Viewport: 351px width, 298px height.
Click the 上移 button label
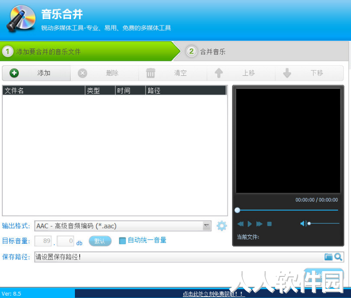[x=248, y=73]
